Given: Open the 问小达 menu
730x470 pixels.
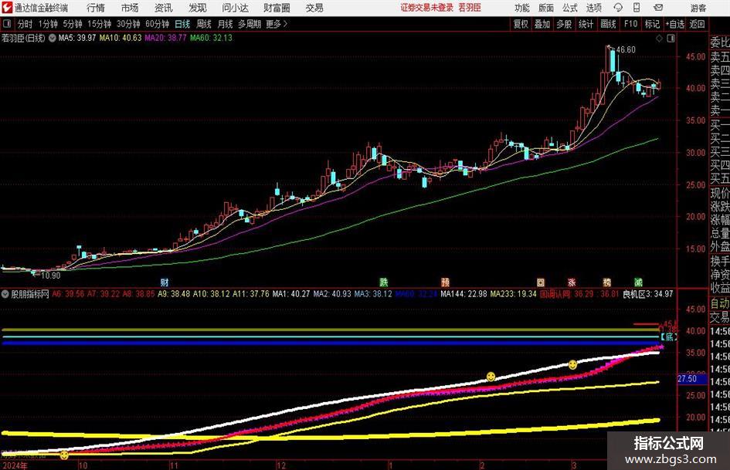Looking at the screenshot, I should tap(235, 8).
